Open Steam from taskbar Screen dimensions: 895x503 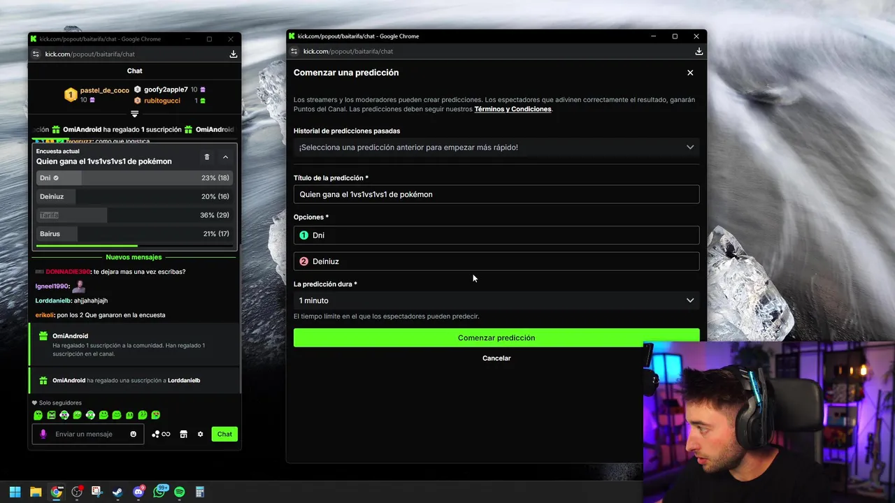[117, 492]
